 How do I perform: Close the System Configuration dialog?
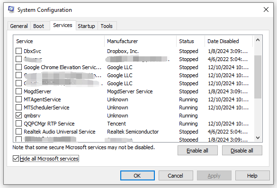pyautogui.click(x=266, y=9)
